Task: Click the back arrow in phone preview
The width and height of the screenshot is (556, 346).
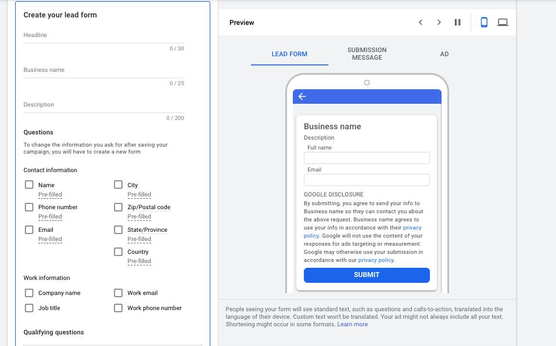Action: 302,96
